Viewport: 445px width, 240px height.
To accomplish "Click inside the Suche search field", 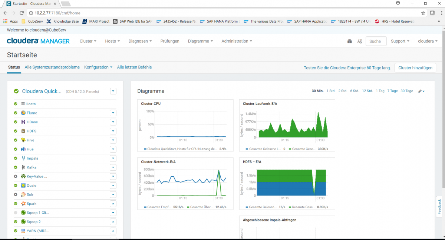I will pyautogui.click(x=376, y=41).
